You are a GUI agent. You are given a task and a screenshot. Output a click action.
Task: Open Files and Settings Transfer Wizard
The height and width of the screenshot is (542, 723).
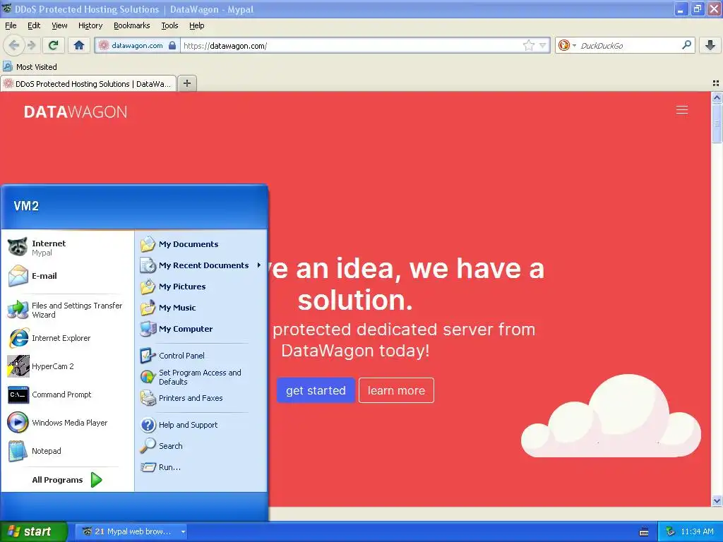[68, 310]
